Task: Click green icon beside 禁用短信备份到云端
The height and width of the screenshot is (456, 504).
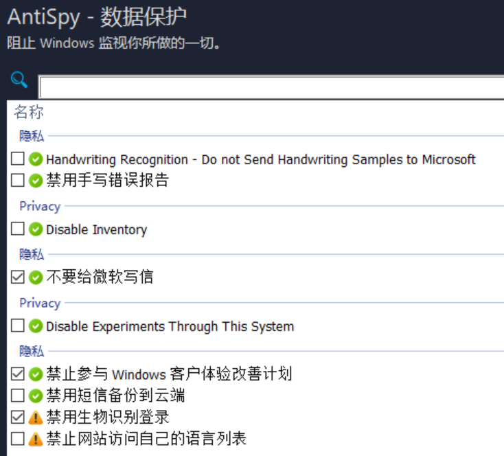Action: click(36, 396)
